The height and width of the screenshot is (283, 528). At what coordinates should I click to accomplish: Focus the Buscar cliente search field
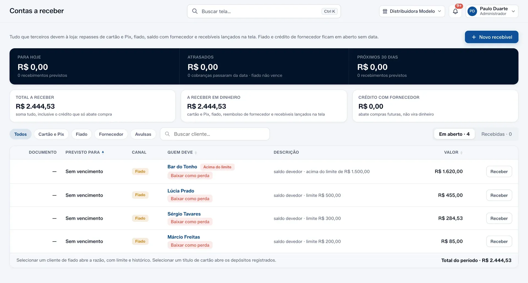215,134
